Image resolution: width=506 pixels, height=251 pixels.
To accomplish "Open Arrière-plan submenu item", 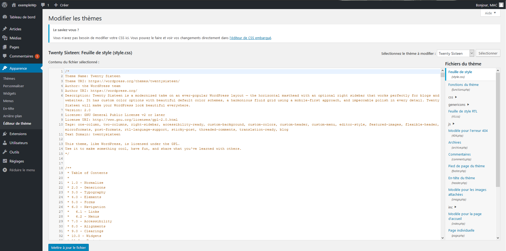I will [12, 116].
